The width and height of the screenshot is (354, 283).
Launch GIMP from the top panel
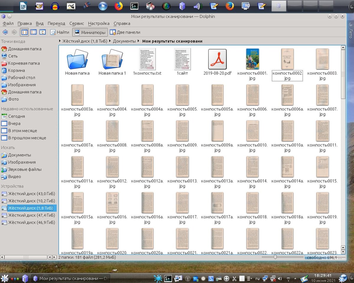(x=39, y=6)
